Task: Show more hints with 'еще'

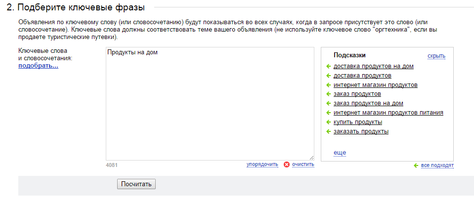Action: 340,153
